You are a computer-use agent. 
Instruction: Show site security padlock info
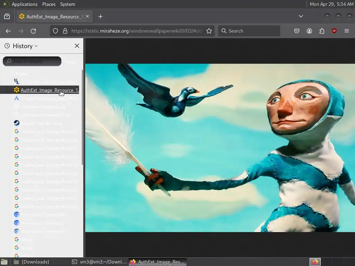65,31
